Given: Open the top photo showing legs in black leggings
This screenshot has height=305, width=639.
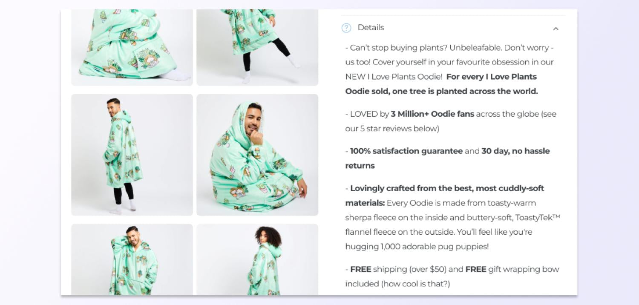Looking at the screenshot, I should [x=257, y=47].
